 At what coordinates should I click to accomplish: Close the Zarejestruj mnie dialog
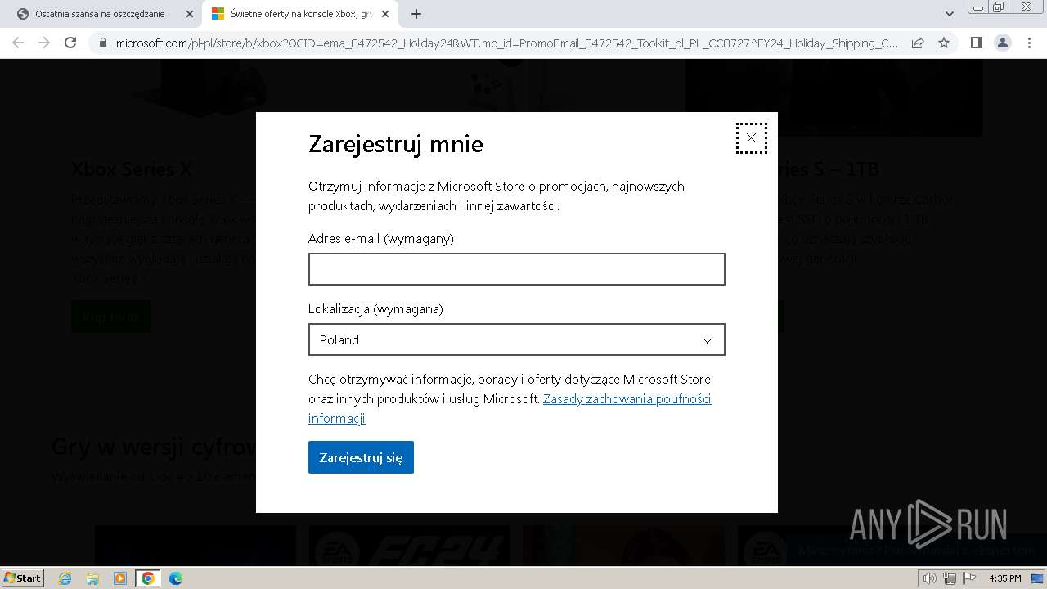(x=751, y=138)
